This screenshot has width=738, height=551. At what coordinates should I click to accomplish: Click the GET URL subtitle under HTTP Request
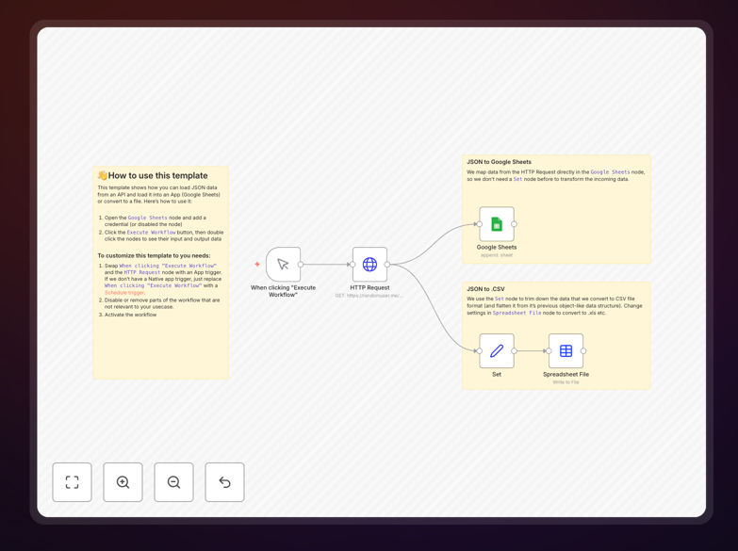[x=369, y=296]
